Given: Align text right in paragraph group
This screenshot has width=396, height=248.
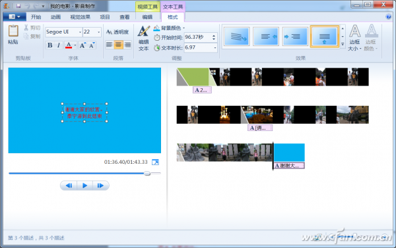Looking at the screenshot, I should tap(127, 45).
